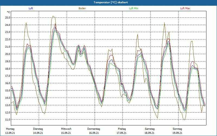Click the 25,0 axis value
Viewport: 217px width, 136px height.
[x=8, y=18]
